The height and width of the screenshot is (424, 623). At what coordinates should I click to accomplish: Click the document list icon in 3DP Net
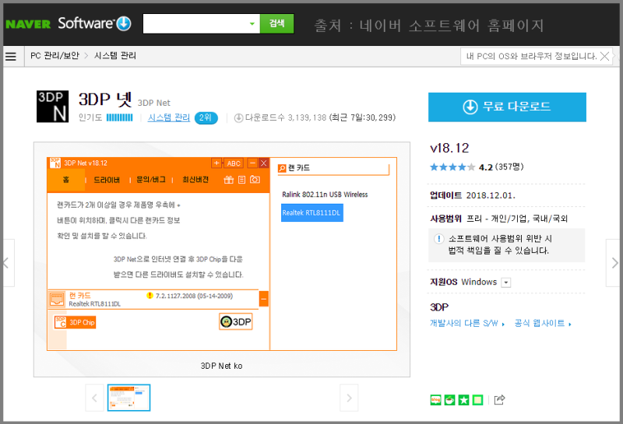pos(241,180)
